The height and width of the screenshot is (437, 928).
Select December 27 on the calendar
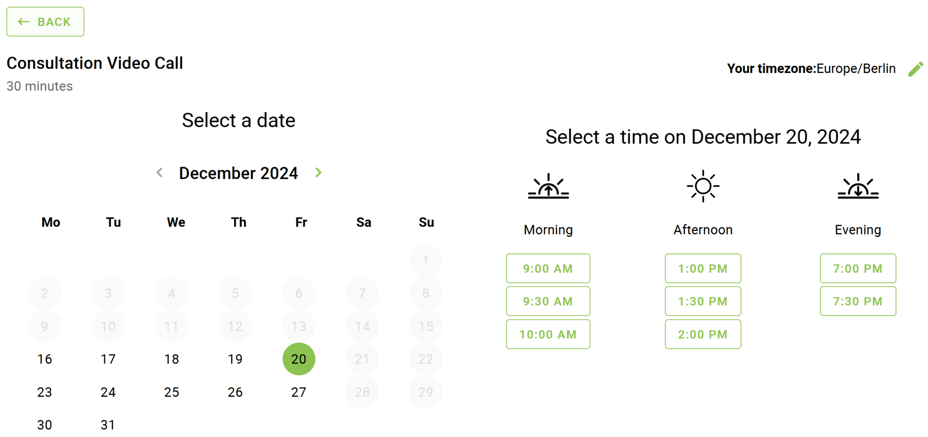[x=299, y=392]
